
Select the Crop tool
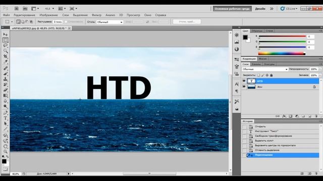point(6,56)
